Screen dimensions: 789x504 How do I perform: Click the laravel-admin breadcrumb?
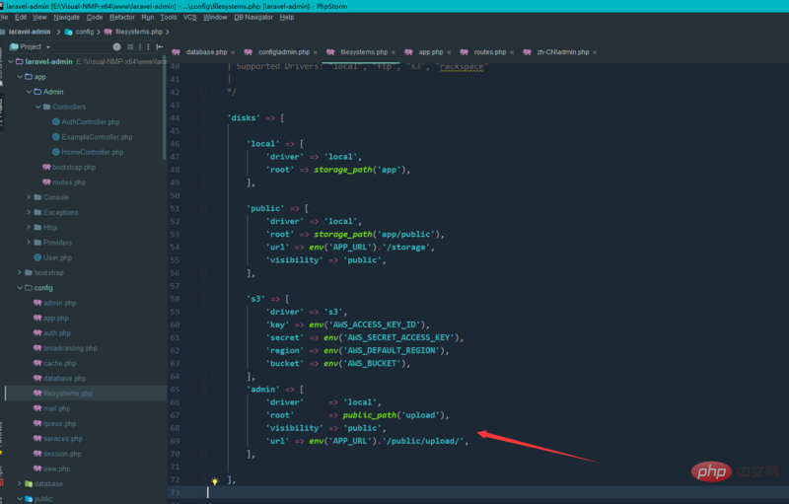30,32
